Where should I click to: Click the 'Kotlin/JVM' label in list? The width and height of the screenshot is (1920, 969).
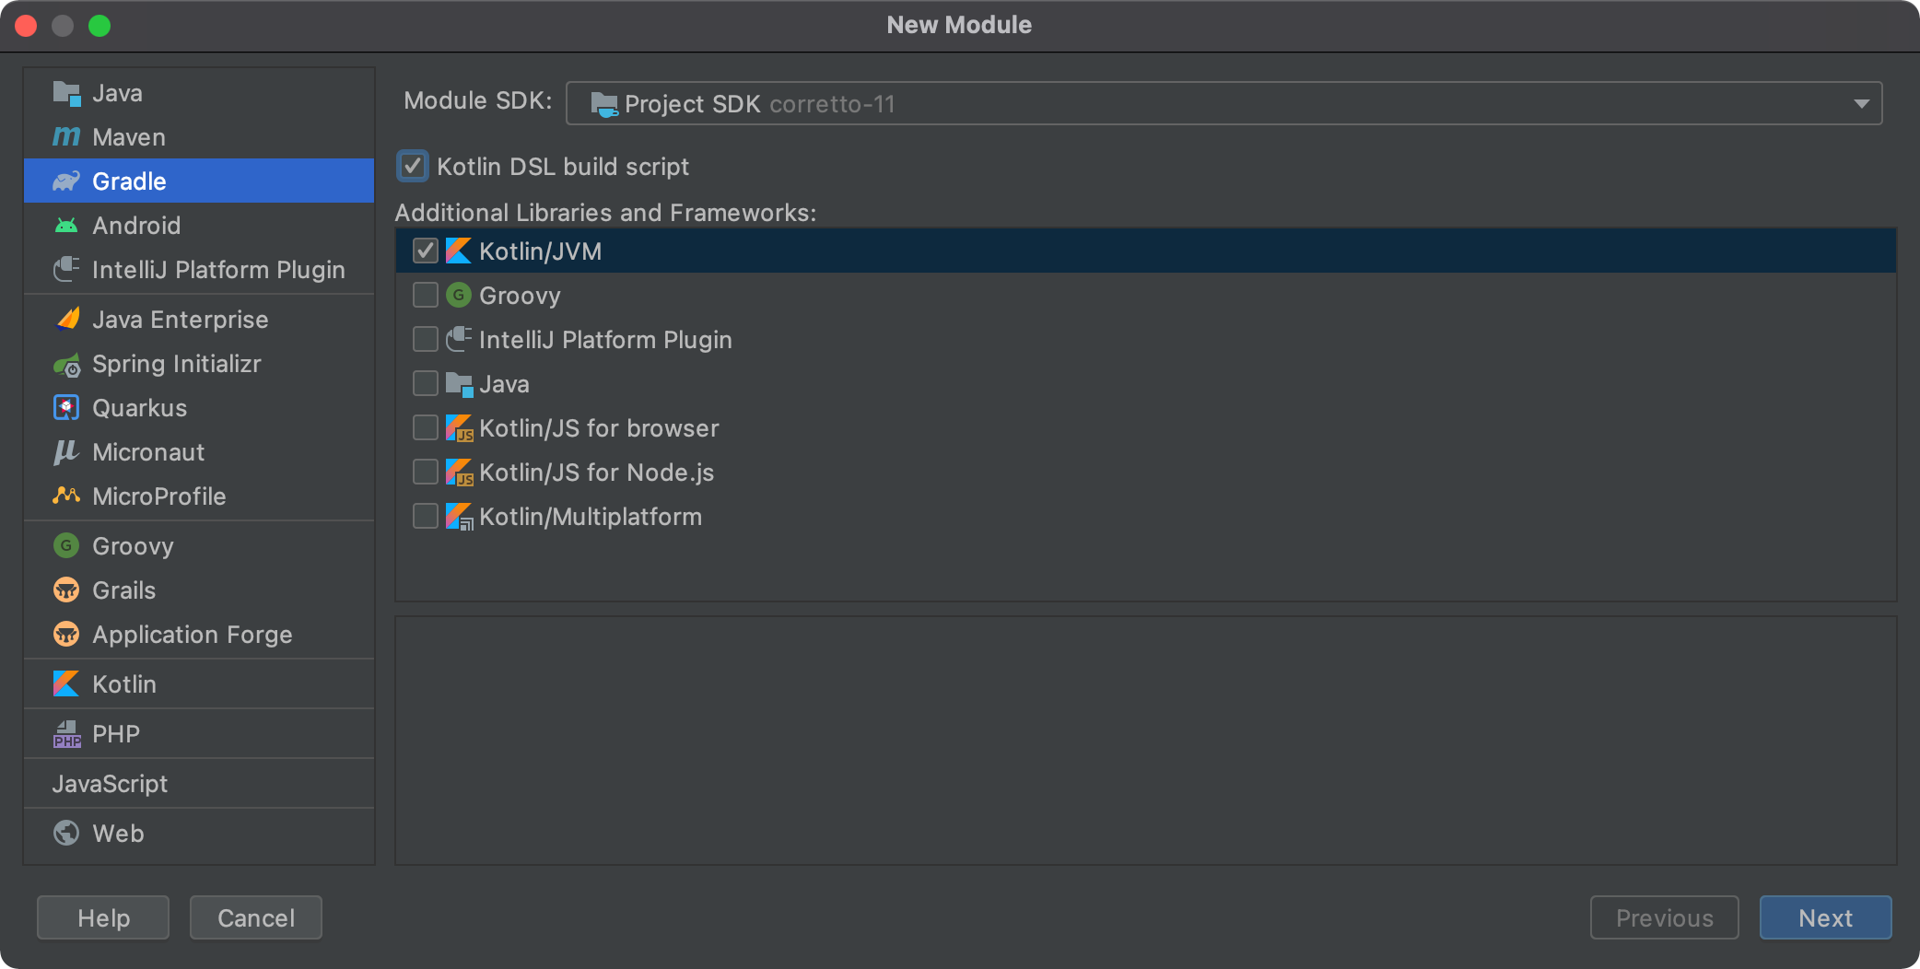click(x=541, y=251)
